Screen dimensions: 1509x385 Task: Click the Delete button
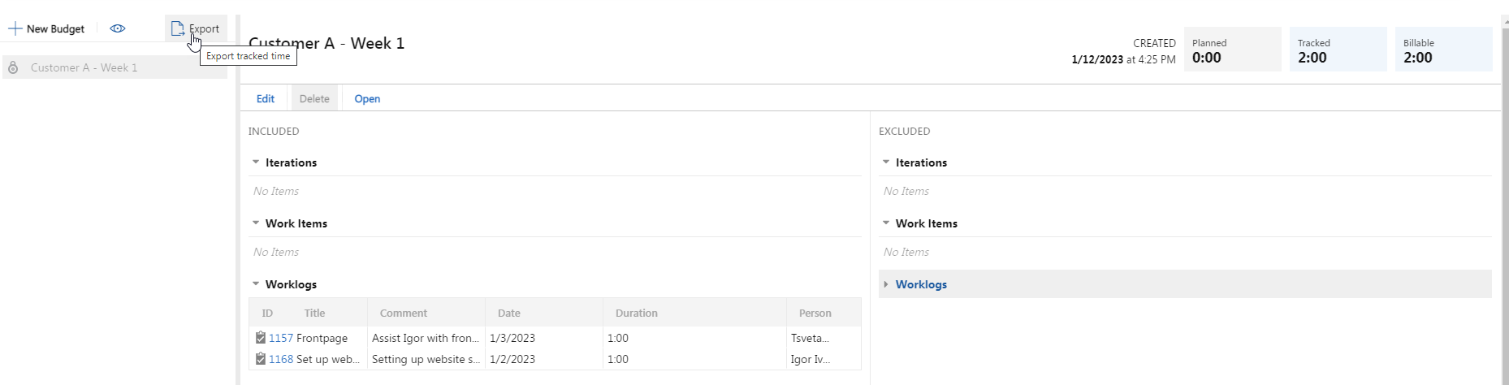coord(314,98)
